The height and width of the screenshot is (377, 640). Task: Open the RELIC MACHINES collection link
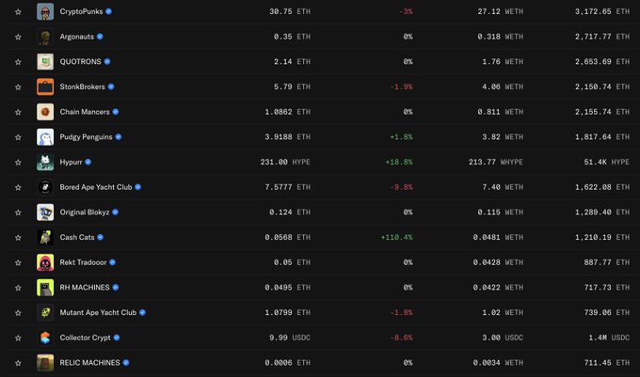point(89,363)
